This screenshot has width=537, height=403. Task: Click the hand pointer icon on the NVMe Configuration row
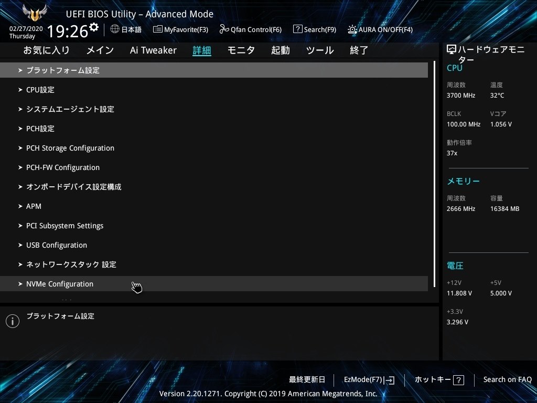click(x=137, y=287)
